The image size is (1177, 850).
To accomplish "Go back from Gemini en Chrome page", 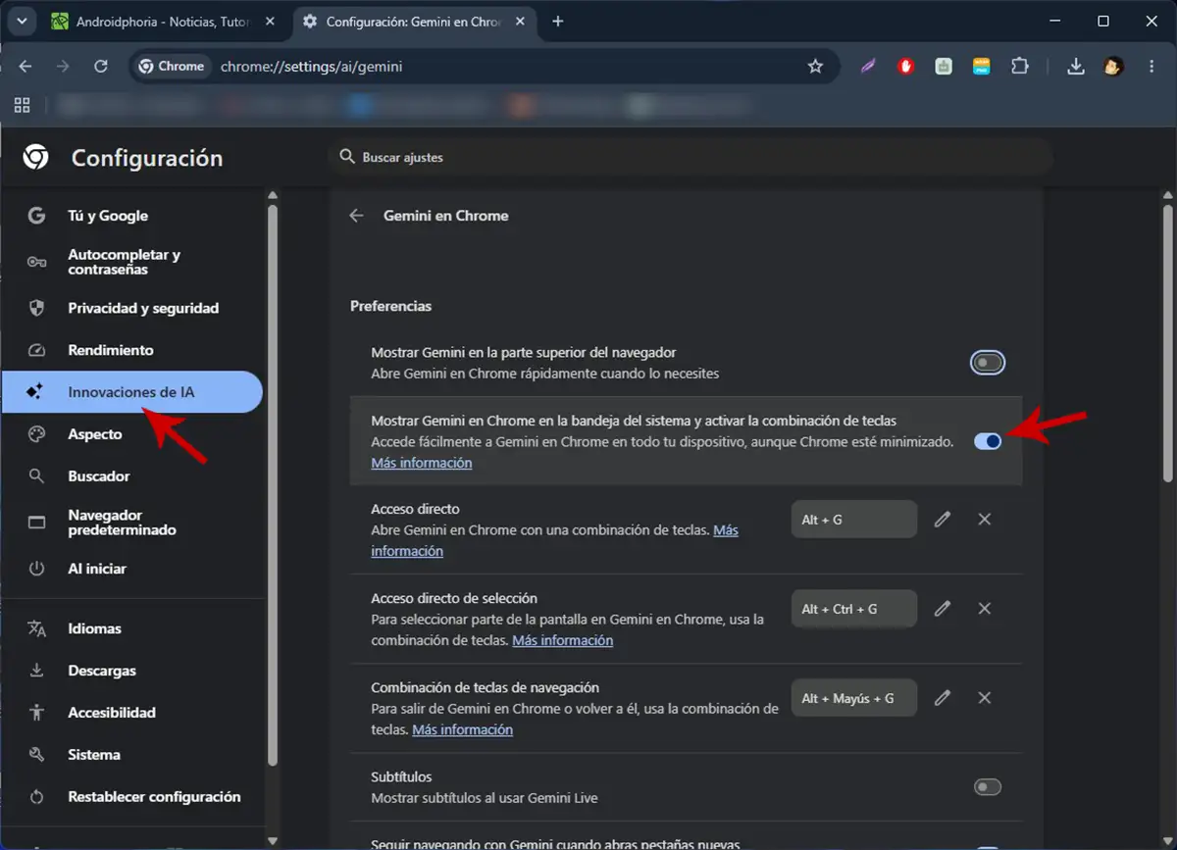I will coord(357,216).
